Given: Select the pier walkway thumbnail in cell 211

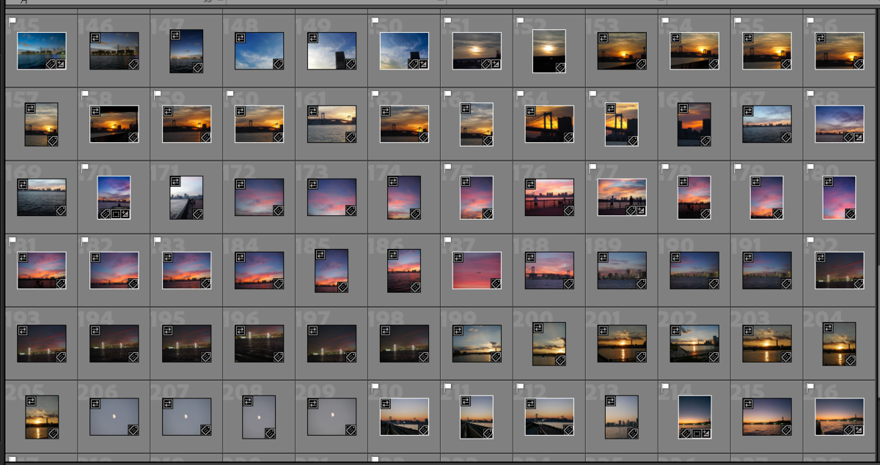Looking at the screenshot, I should click(477, 417).
